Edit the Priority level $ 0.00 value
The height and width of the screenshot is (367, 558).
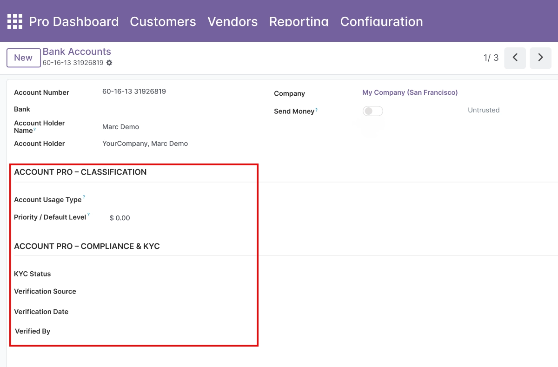tap(120, 218)
